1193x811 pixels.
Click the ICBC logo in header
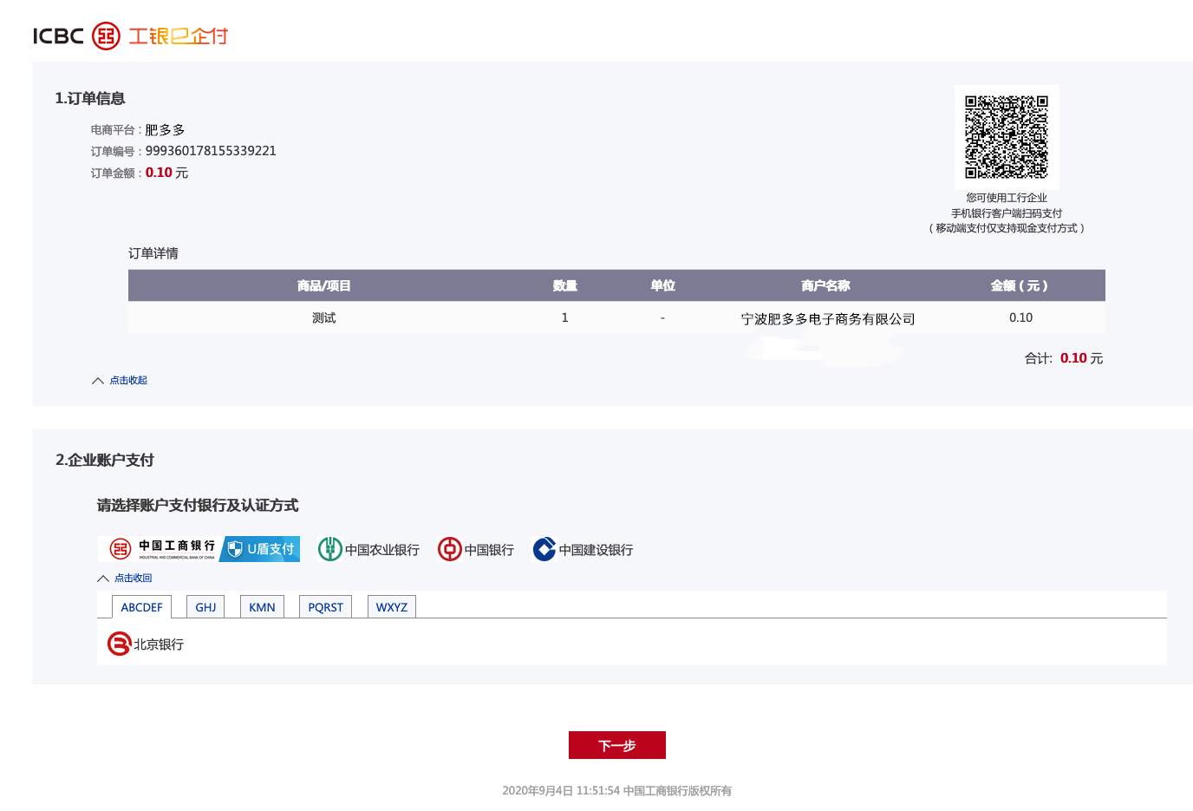pyautogui.click(x=76, y=36)
